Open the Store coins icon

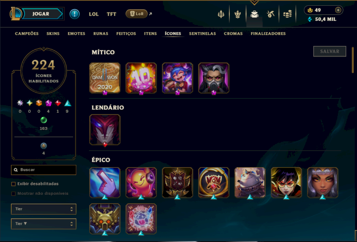[x=287, y=14]
